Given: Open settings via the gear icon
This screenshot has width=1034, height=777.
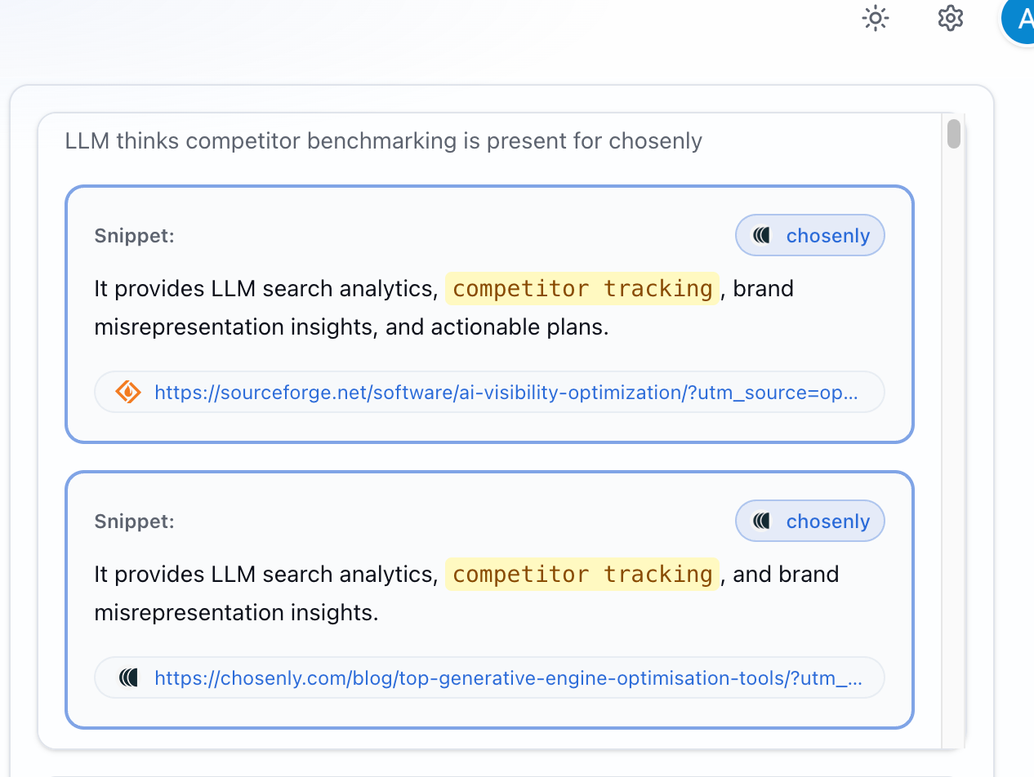Looking at the screenshot, I should click(x=951, y=18).
